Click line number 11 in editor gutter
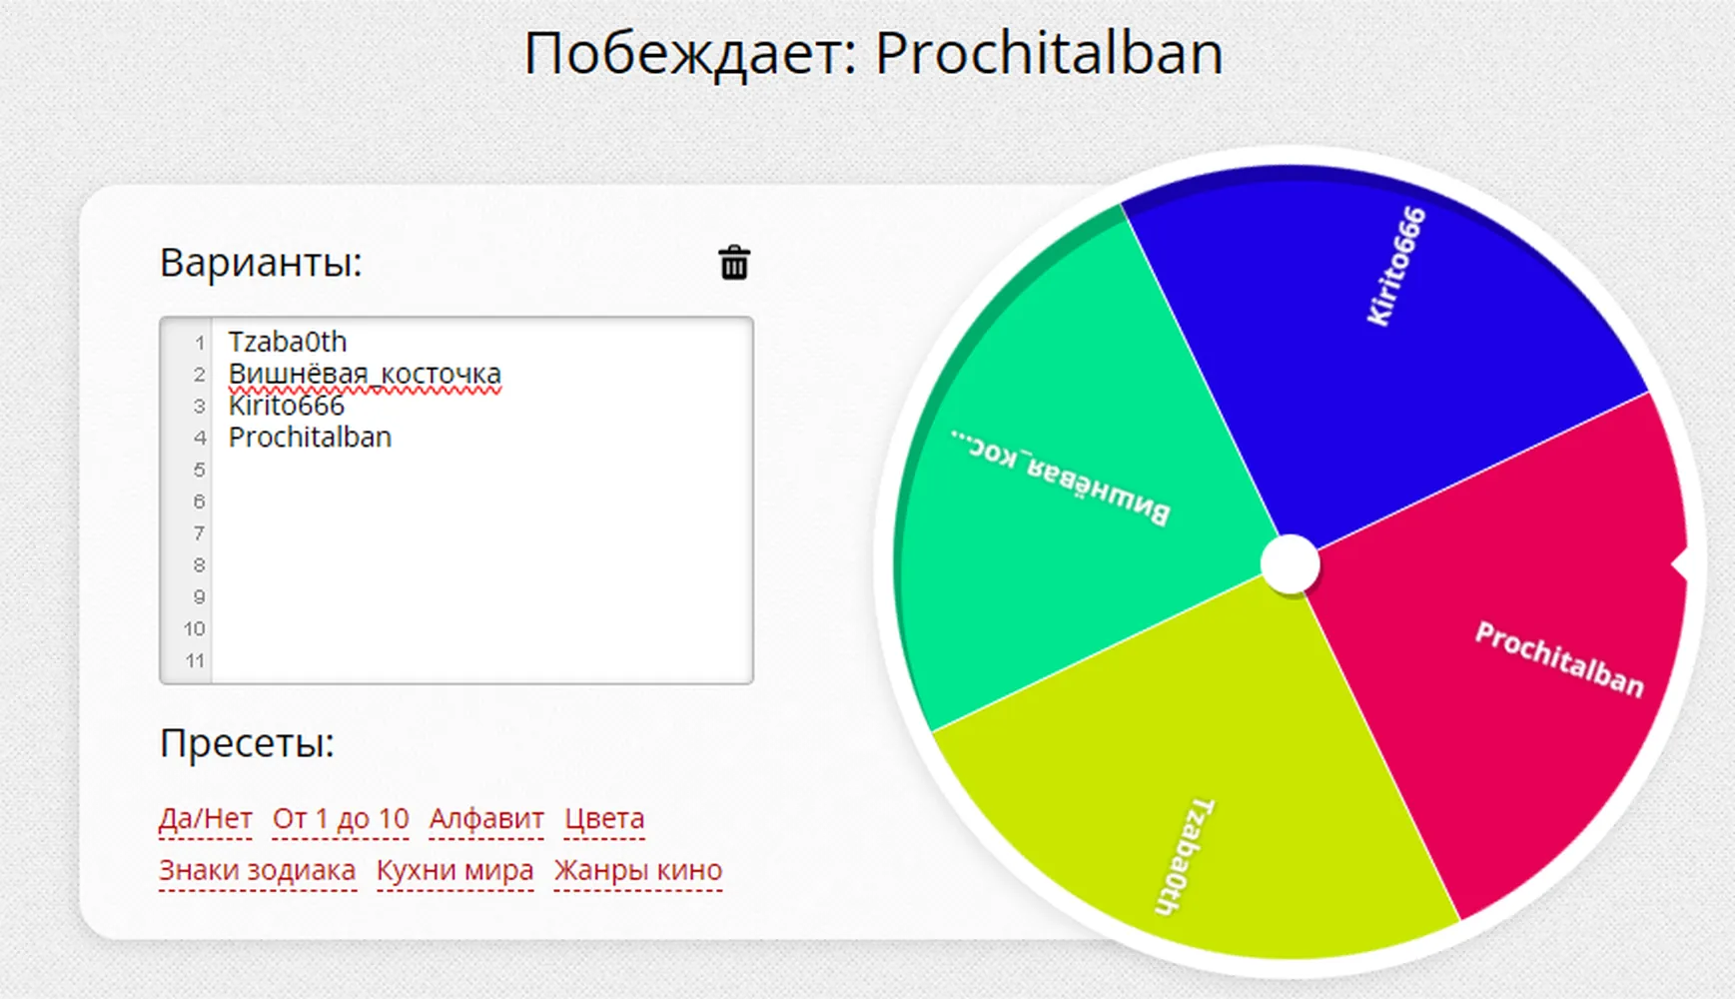1735x999 pixels. click(195, 660)
